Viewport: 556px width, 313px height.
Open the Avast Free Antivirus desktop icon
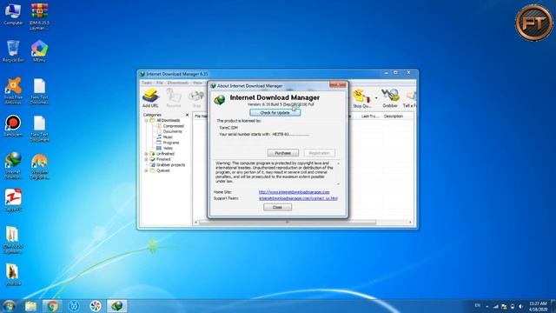pyautogui.click(x=13, y=90)
